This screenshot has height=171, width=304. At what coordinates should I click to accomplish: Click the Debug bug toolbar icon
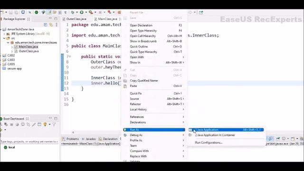point(73,12)
